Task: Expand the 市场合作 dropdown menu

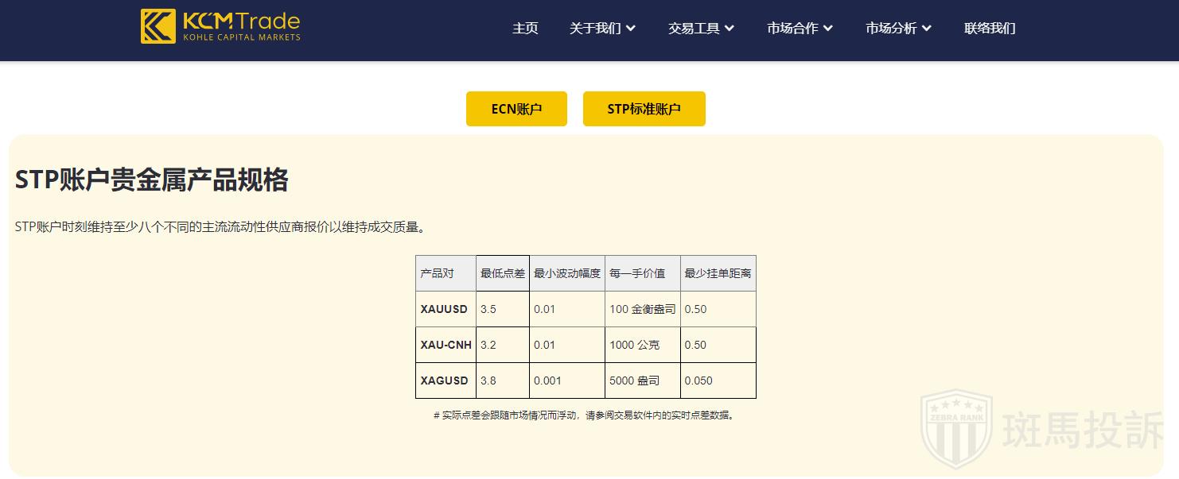Action: (800, 29)
